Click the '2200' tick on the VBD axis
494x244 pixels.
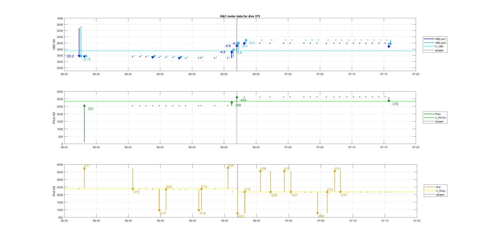point(60,31)
